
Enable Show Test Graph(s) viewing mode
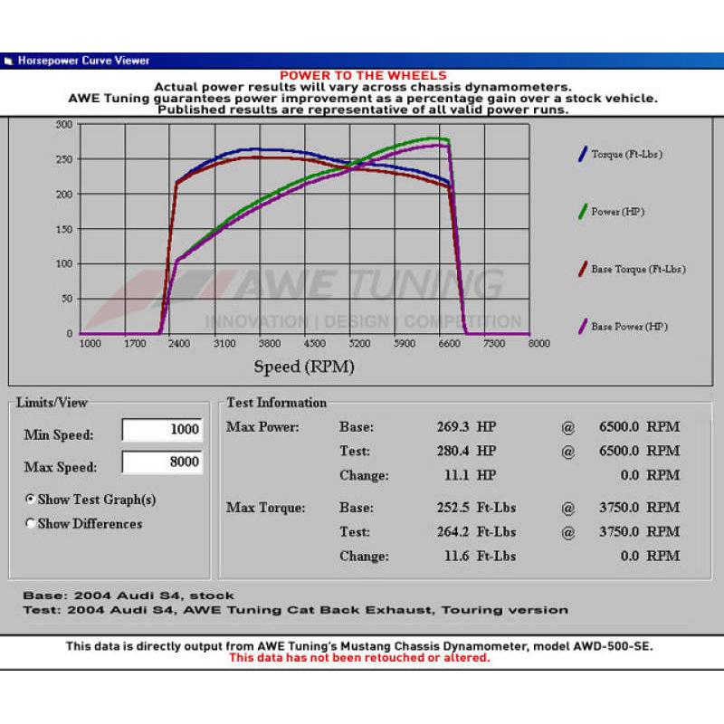(29, 499)
